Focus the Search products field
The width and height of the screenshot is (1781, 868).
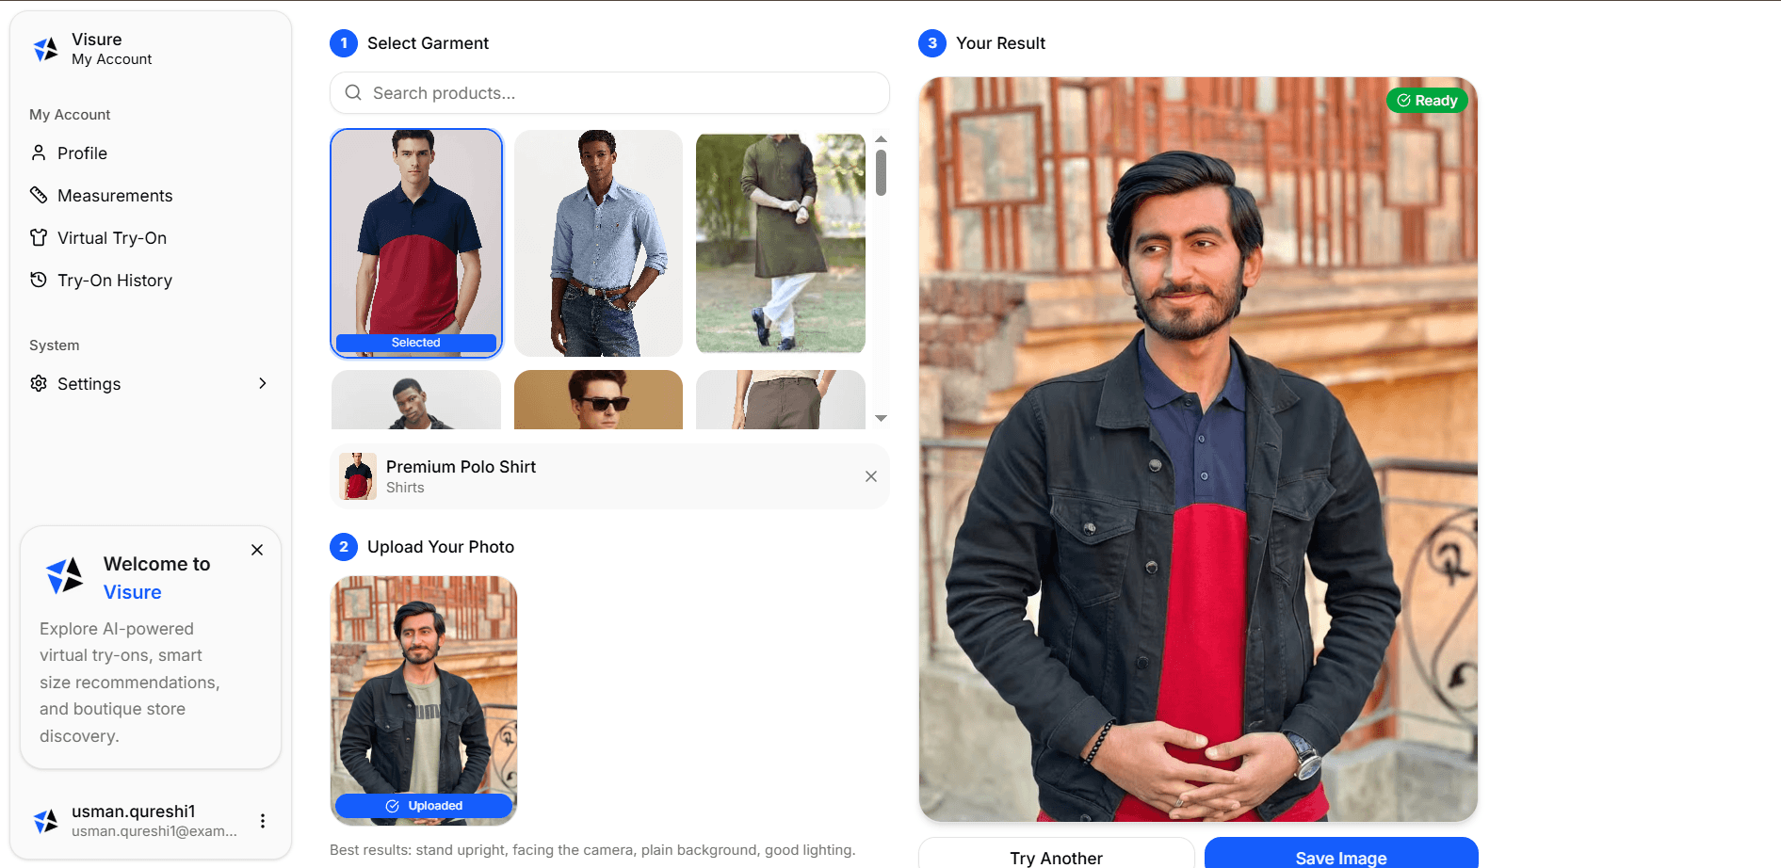click(x=622, y=93)
